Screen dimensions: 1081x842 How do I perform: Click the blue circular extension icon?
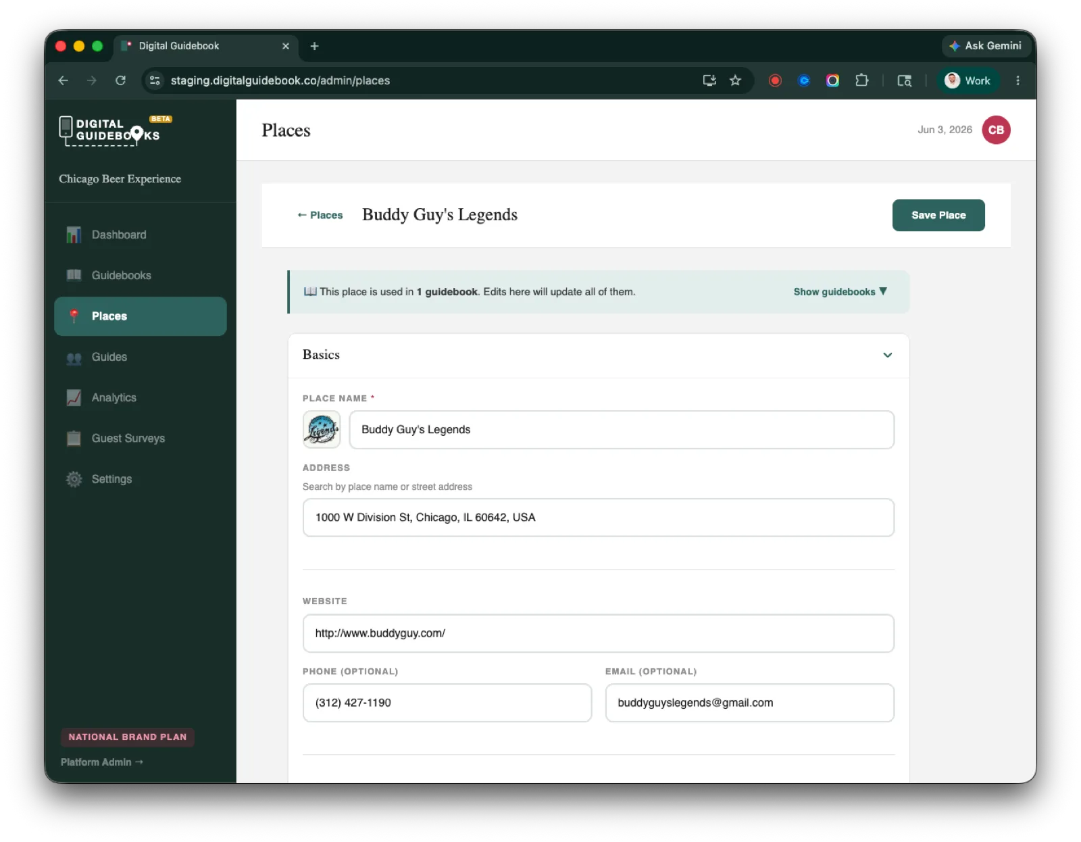804,80
